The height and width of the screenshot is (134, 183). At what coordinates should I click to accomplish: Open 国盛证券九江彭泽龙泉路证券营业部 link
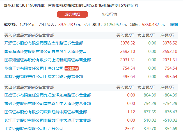coord(48,95)
